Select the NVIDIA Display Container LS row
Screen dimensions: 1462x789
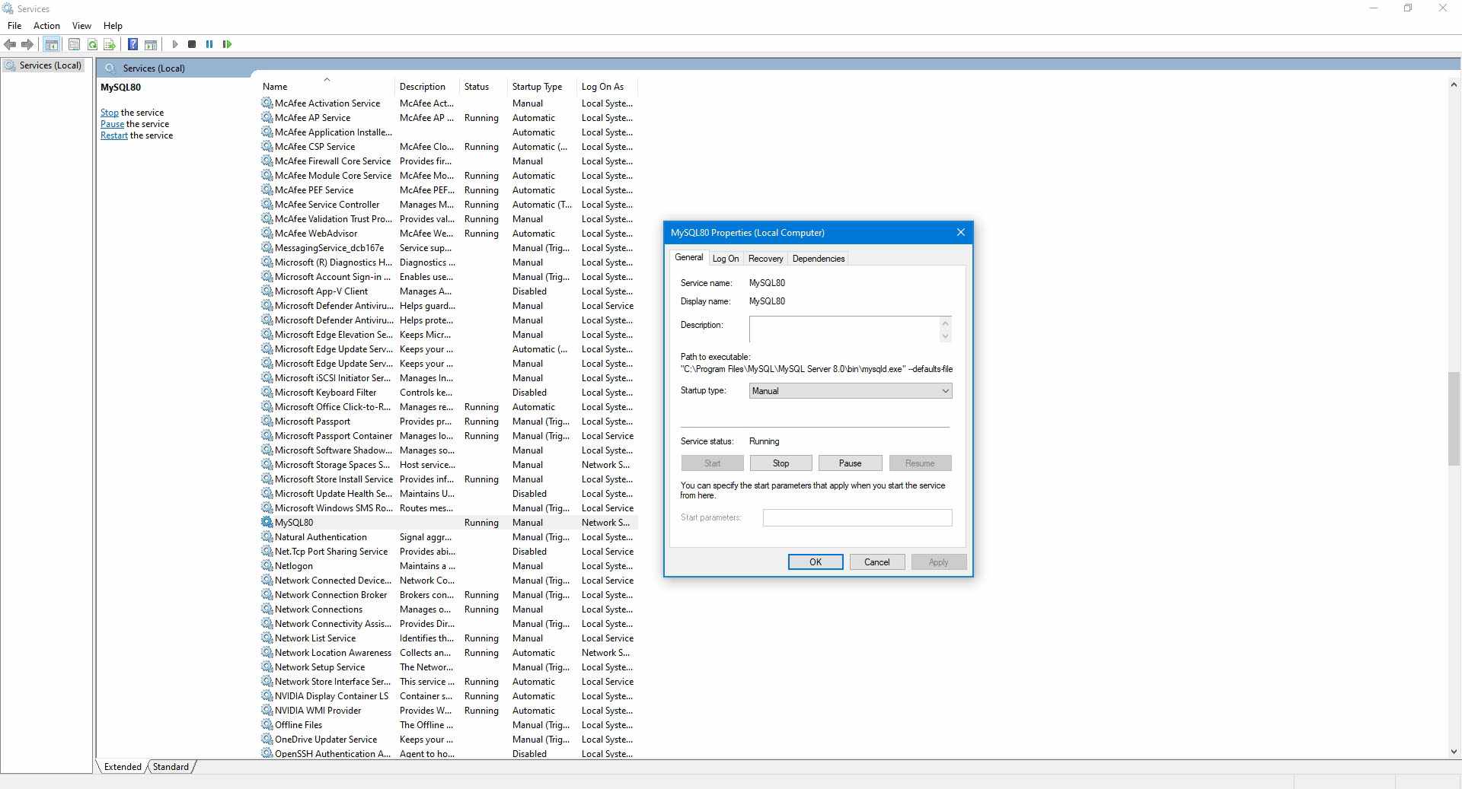[448, 695]
